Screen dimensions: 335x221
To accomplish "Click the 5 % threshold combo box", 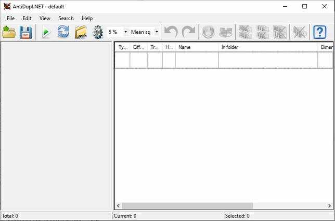I will point(117,32).
